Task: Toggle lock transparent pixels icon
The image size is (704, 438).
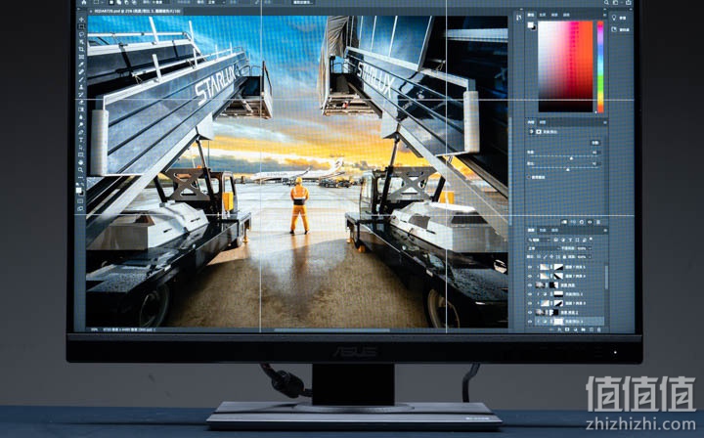Action: 539,257
